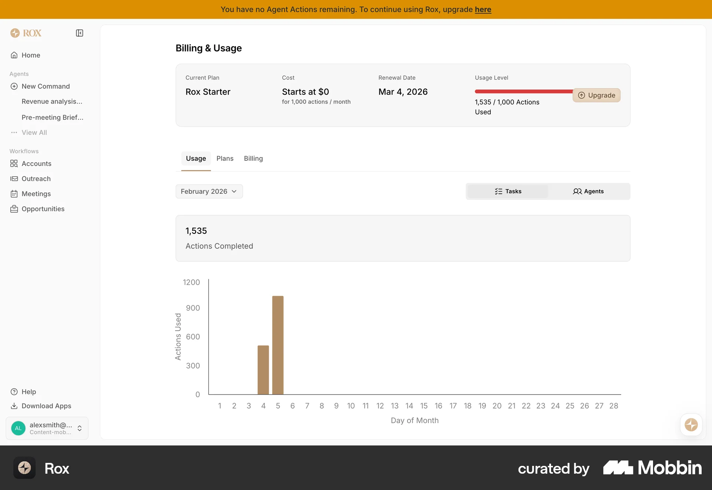The width and height of the screenshot is (712, 490).
Task: Open the floating Rox assistant bubble
Action: [x=691, y=425]
